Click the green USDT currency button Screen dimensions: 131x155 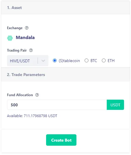pyautogui.click(x=115, y=105)
